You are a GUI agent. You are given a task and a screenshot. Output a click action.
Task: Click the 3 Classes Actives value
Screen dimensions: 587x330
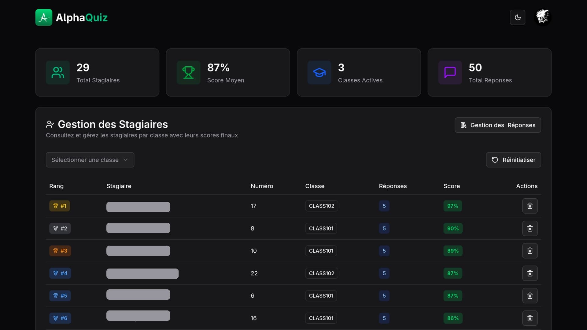pos(341,68)
